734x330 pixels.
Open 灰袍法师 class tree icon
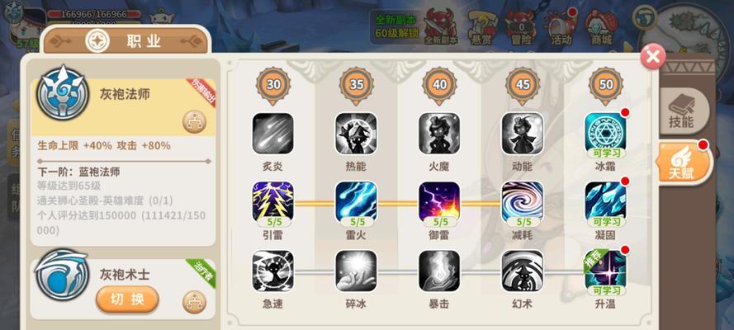click(194, 122)
